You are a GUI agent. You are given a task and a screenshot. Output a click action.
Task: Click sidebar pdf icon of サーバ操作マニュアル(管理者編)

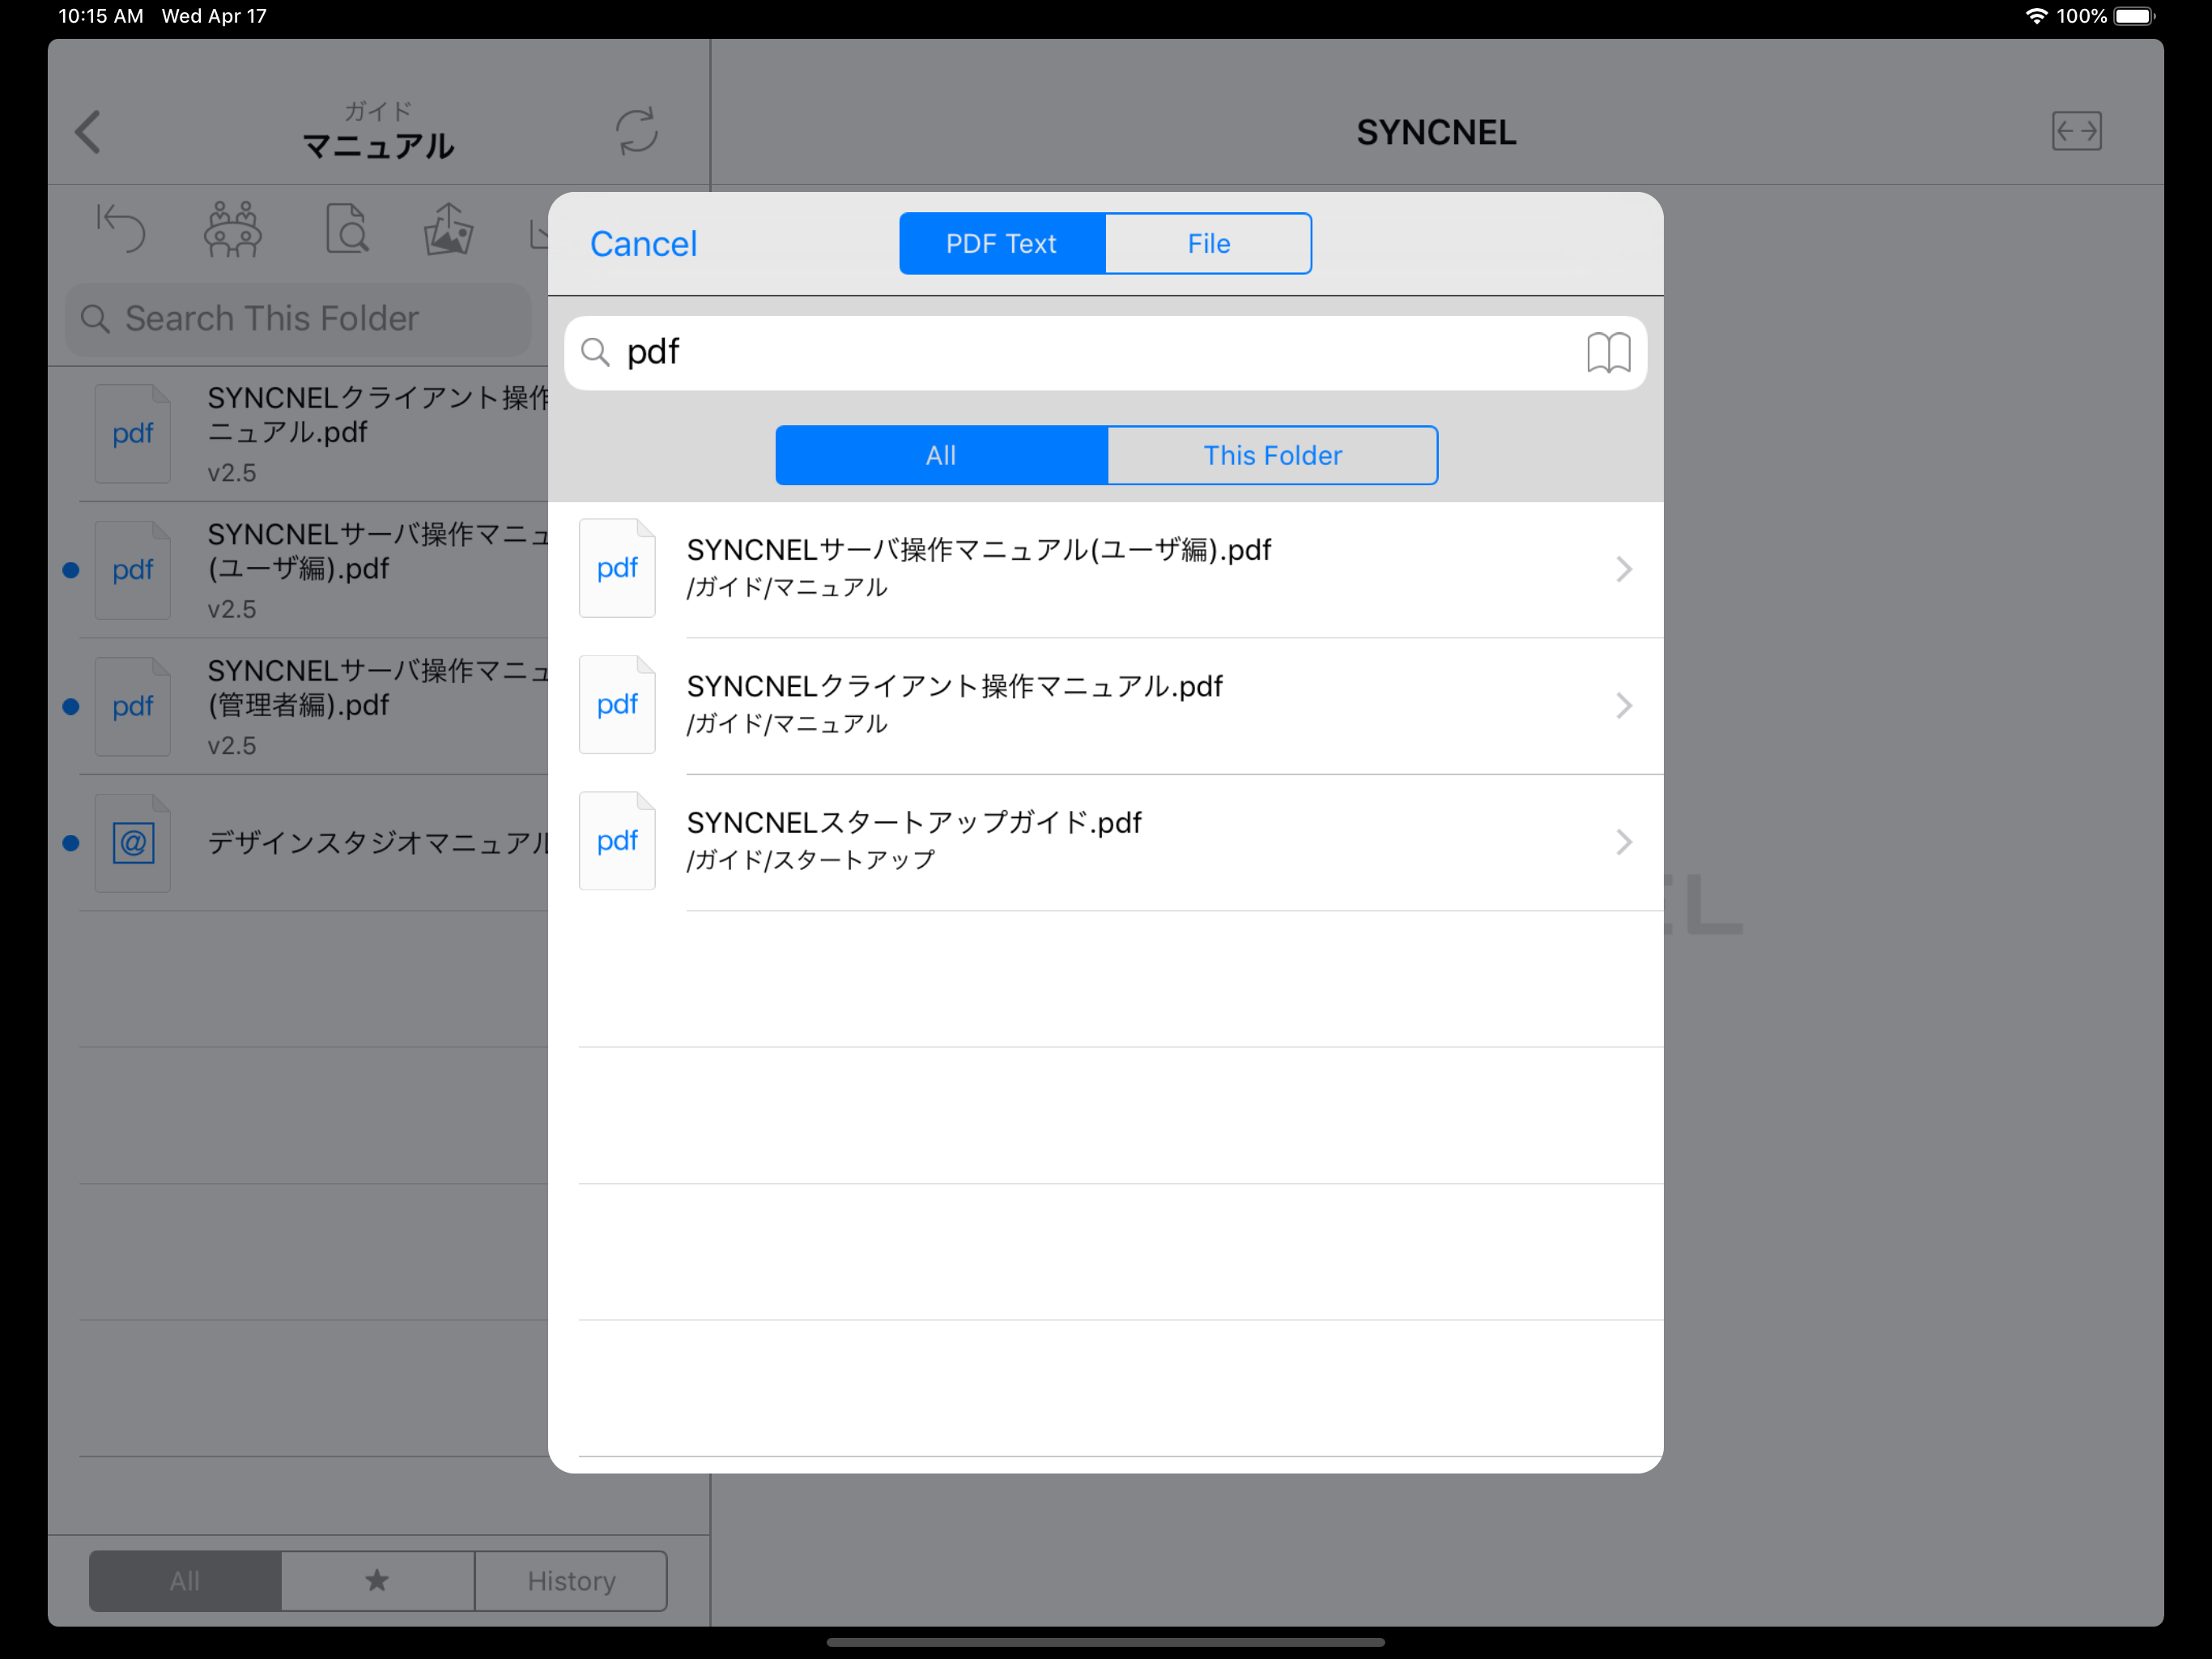click(x=133, y=706)
